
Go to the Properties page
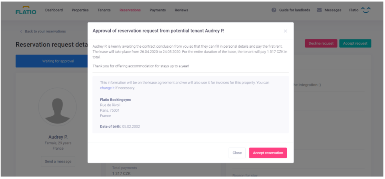coord(80,10)
